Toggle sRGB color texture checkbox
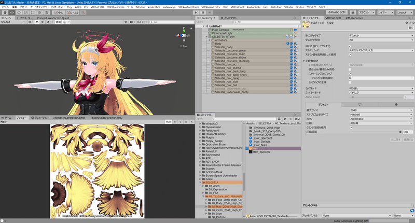The width and height of the screenshot is (415, 223). pyautogui.click(x=350, y=46)
